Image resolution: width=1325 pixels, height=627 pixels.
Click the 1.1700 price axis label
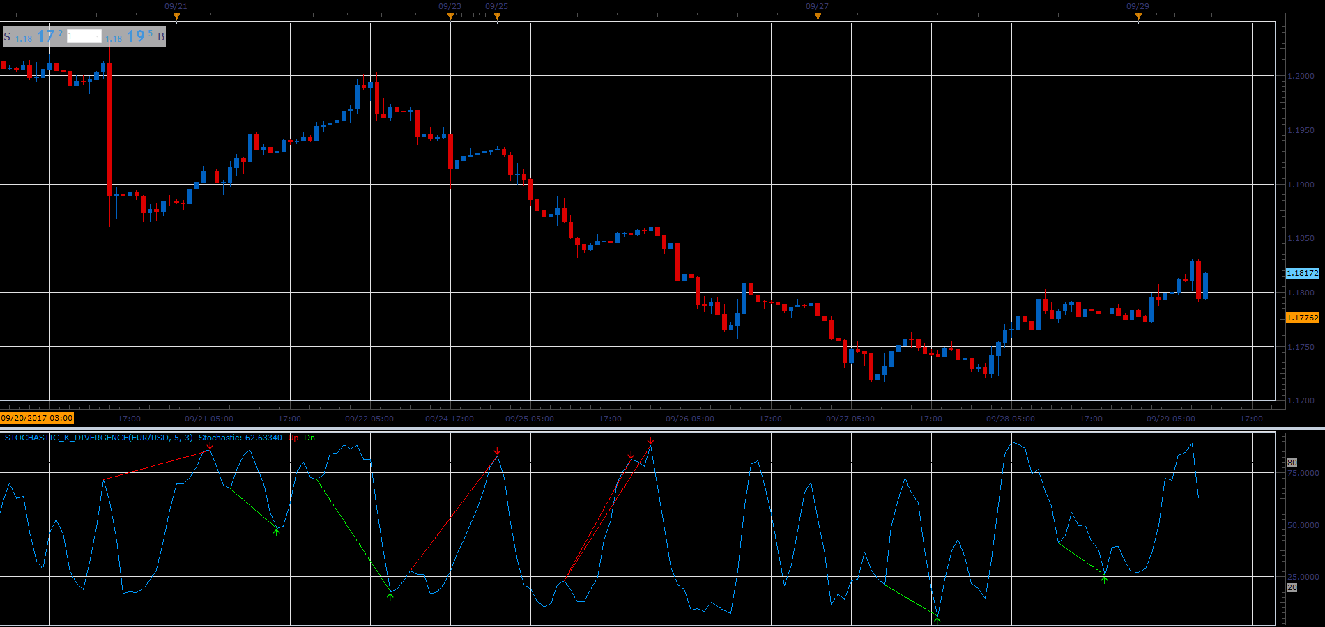1301,401
